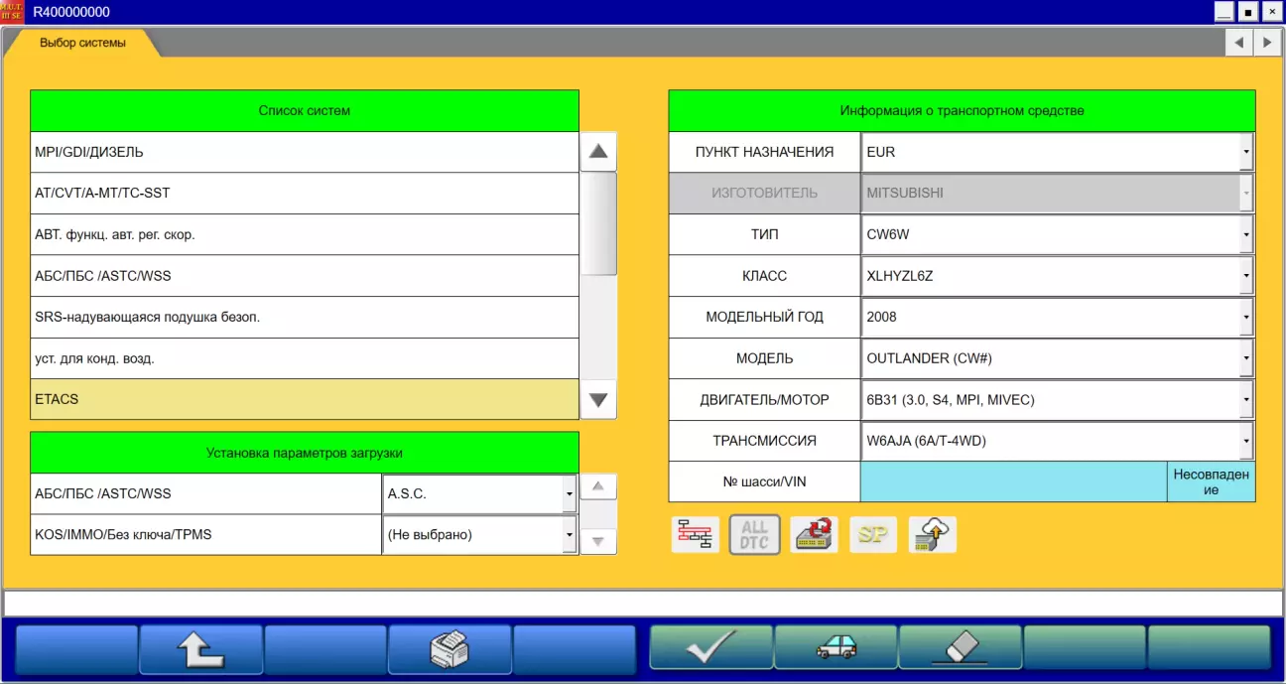The image size is (1286, 684).
Task: Click the ECU reload icon with red arrows
Action: (x=814, y=534)
